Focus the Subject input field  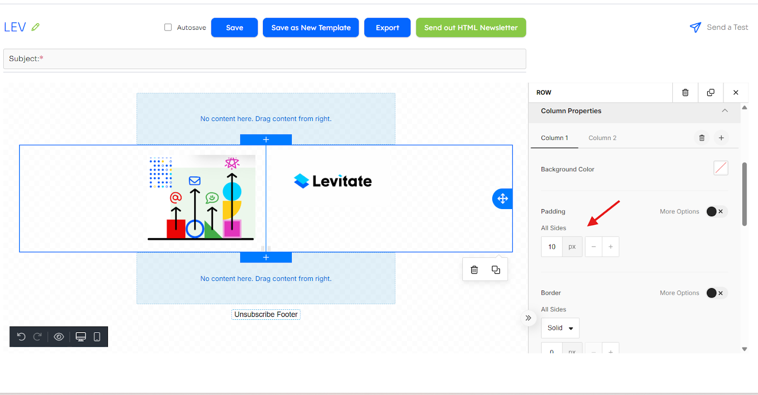pos(265,59)
